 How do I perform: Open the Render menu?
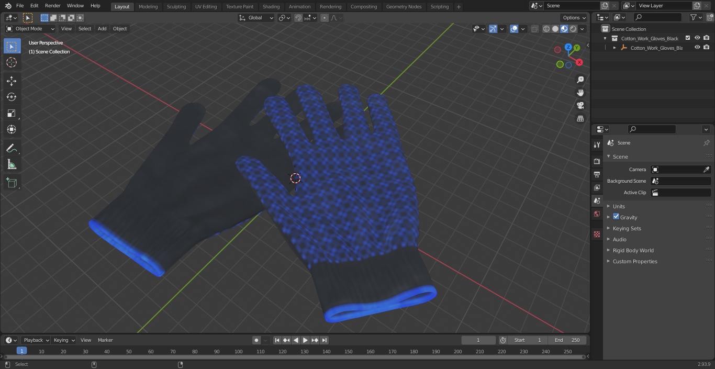[52, 6]
